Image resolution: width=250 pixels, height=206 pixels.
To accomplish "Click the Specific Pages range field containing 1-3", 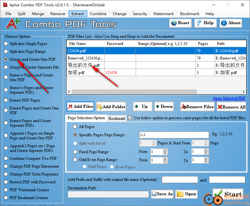I will click(174, 135).
